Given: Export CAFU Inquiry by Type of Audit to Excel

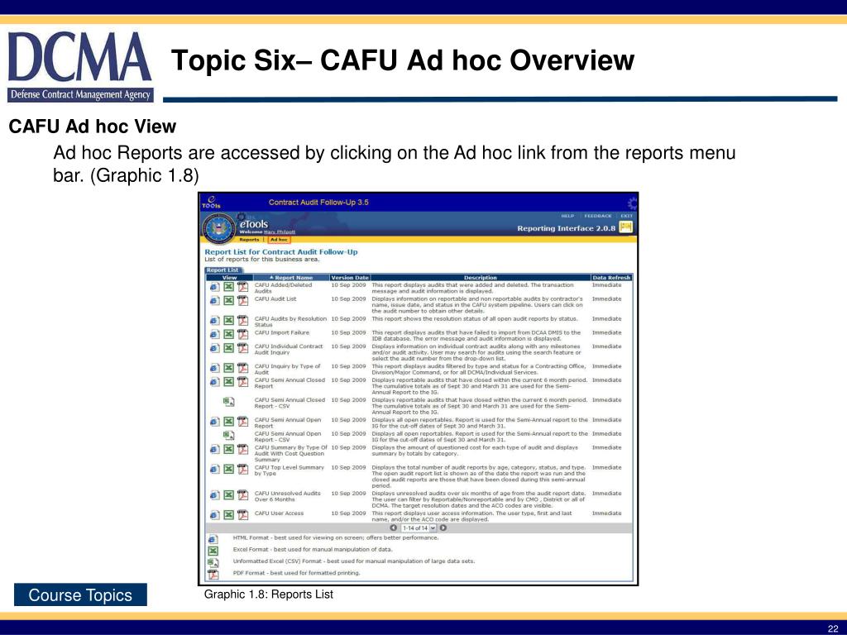Looking at the screenshot, I should coord(228,368).
